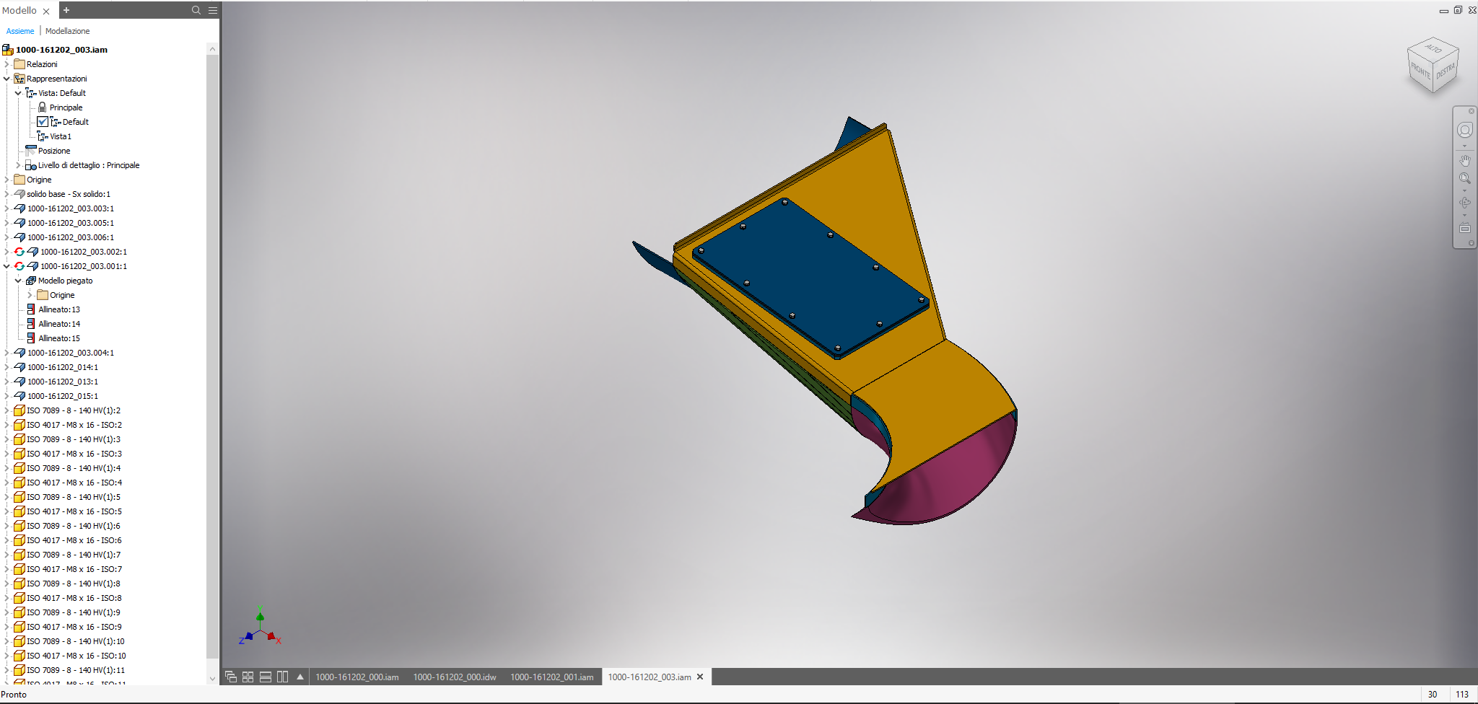This screenshot has height=704, width=1478.
Task: Add a new browser panel with plus icon
Action: click(x=66, y=10)
